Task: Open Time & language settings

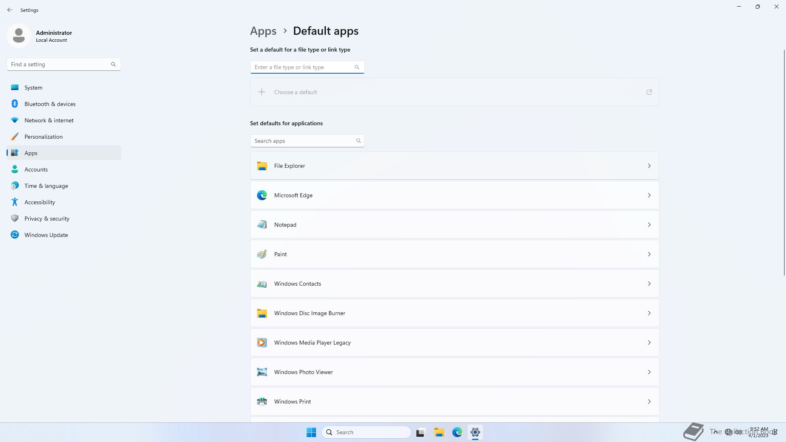Action: point(64,186)
